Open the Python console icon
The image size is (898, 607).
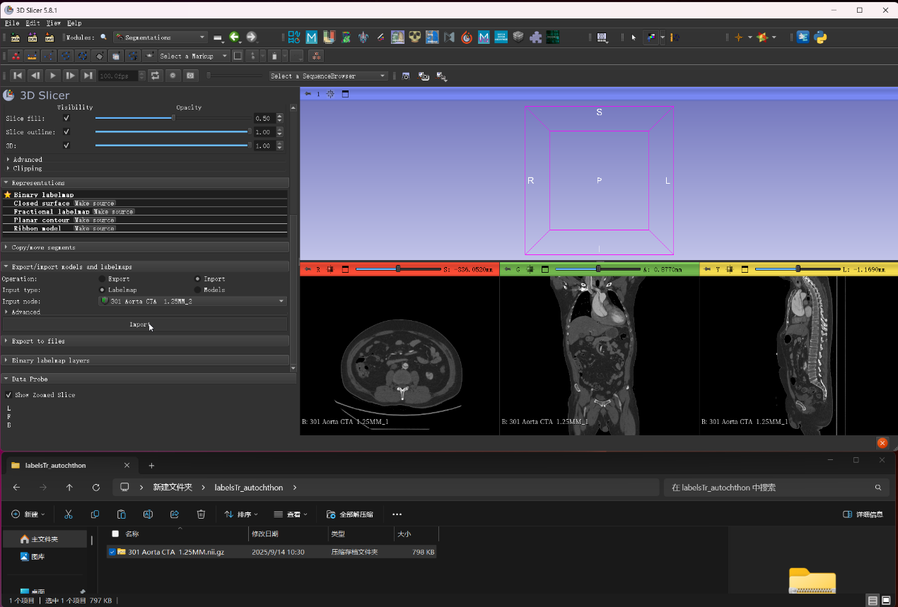(x=820, y=37)
